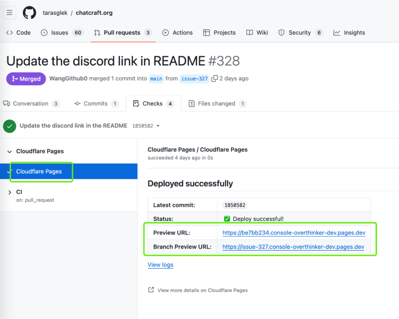Switch to the Commits tab
The image size is (399, 319).
click(96, 104)
